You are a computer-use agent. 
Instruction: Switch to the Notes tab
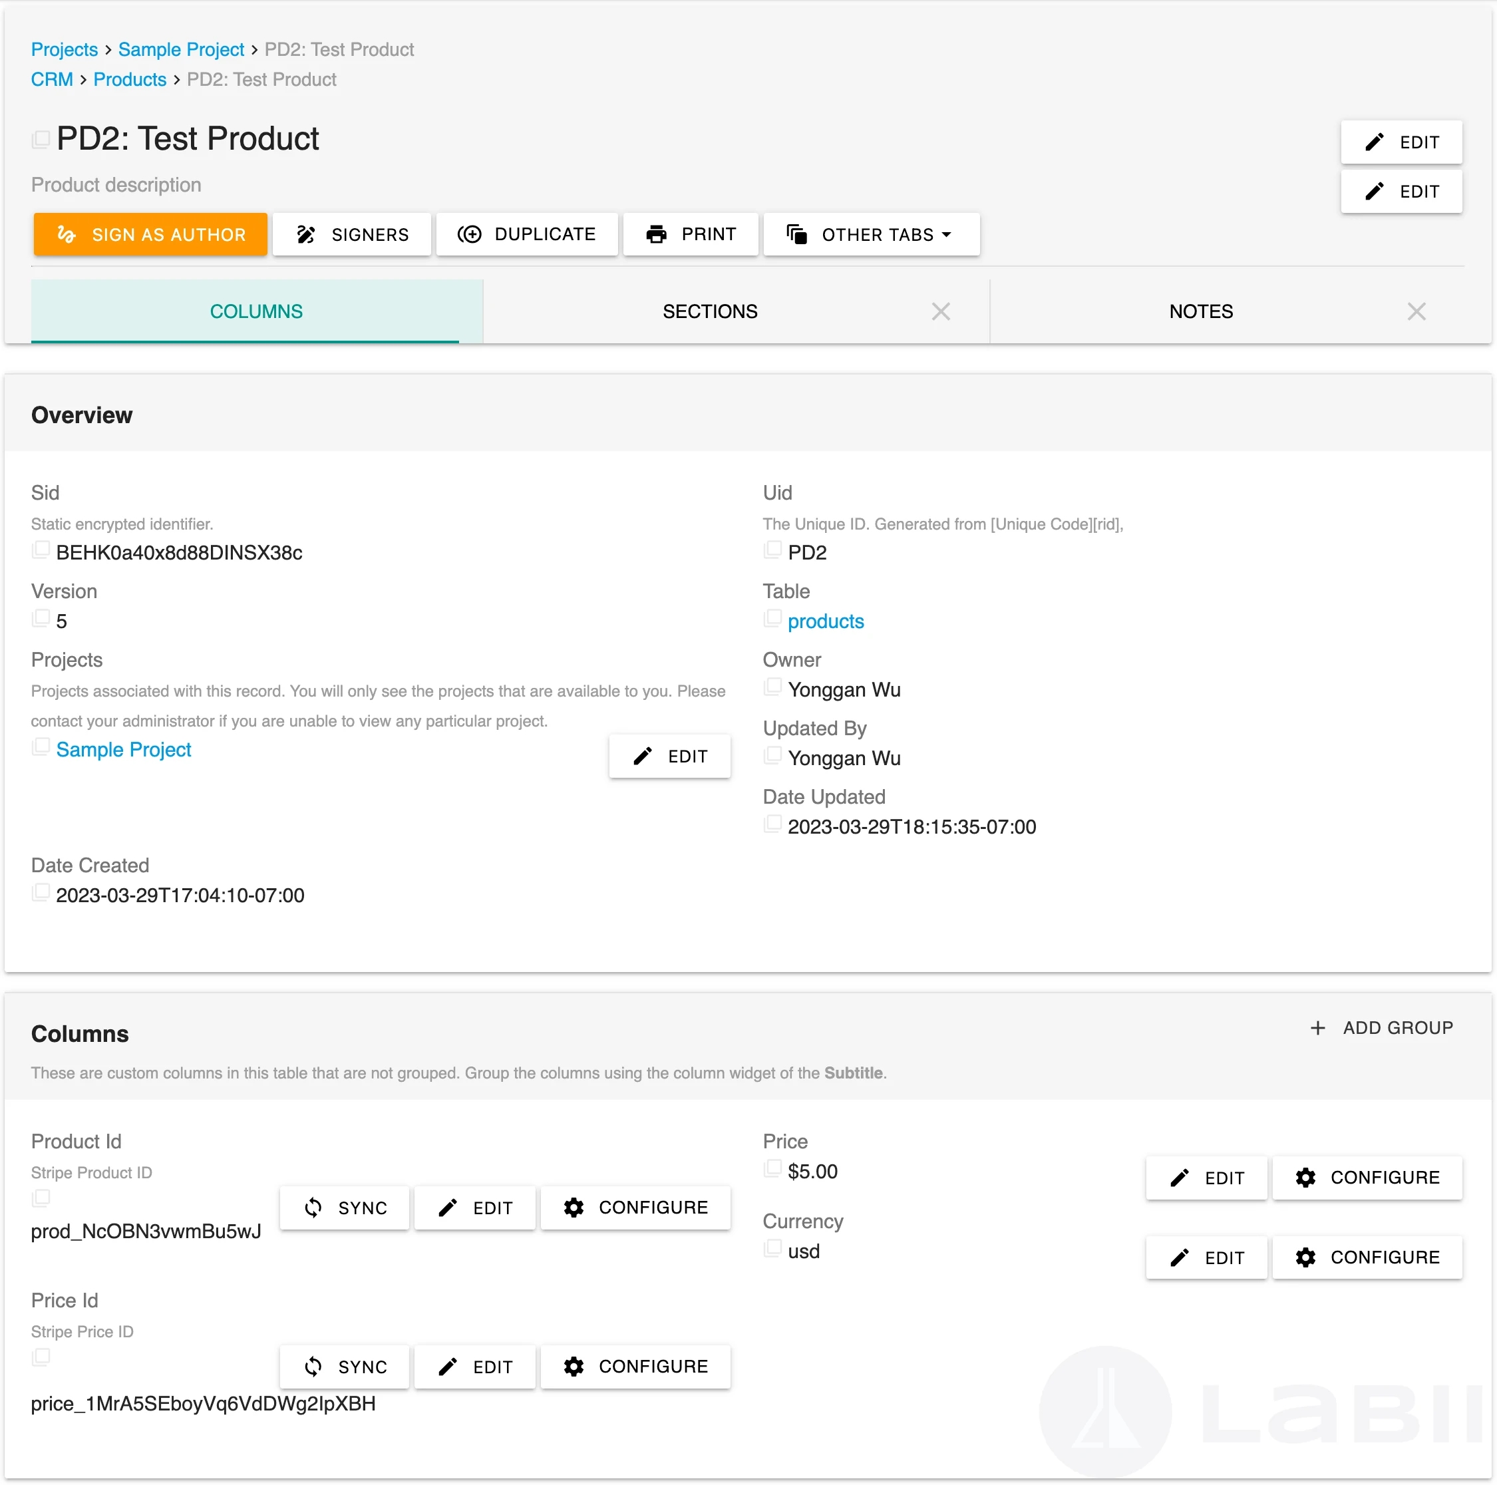click(x=1200, y=311)
